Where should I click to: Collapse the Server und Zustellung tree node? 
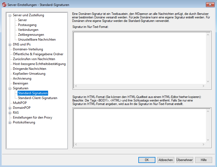pos(10,15)
